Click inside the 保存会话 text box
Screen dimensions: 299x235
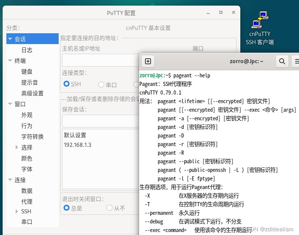(97, 121)
